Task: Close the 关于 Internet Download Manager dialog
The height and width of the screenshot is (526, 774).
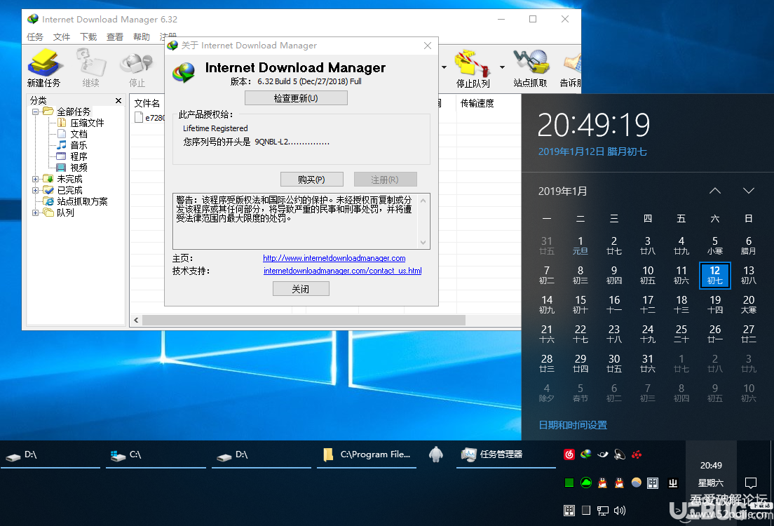Action: pyautogui.click(x=428, y=46)
